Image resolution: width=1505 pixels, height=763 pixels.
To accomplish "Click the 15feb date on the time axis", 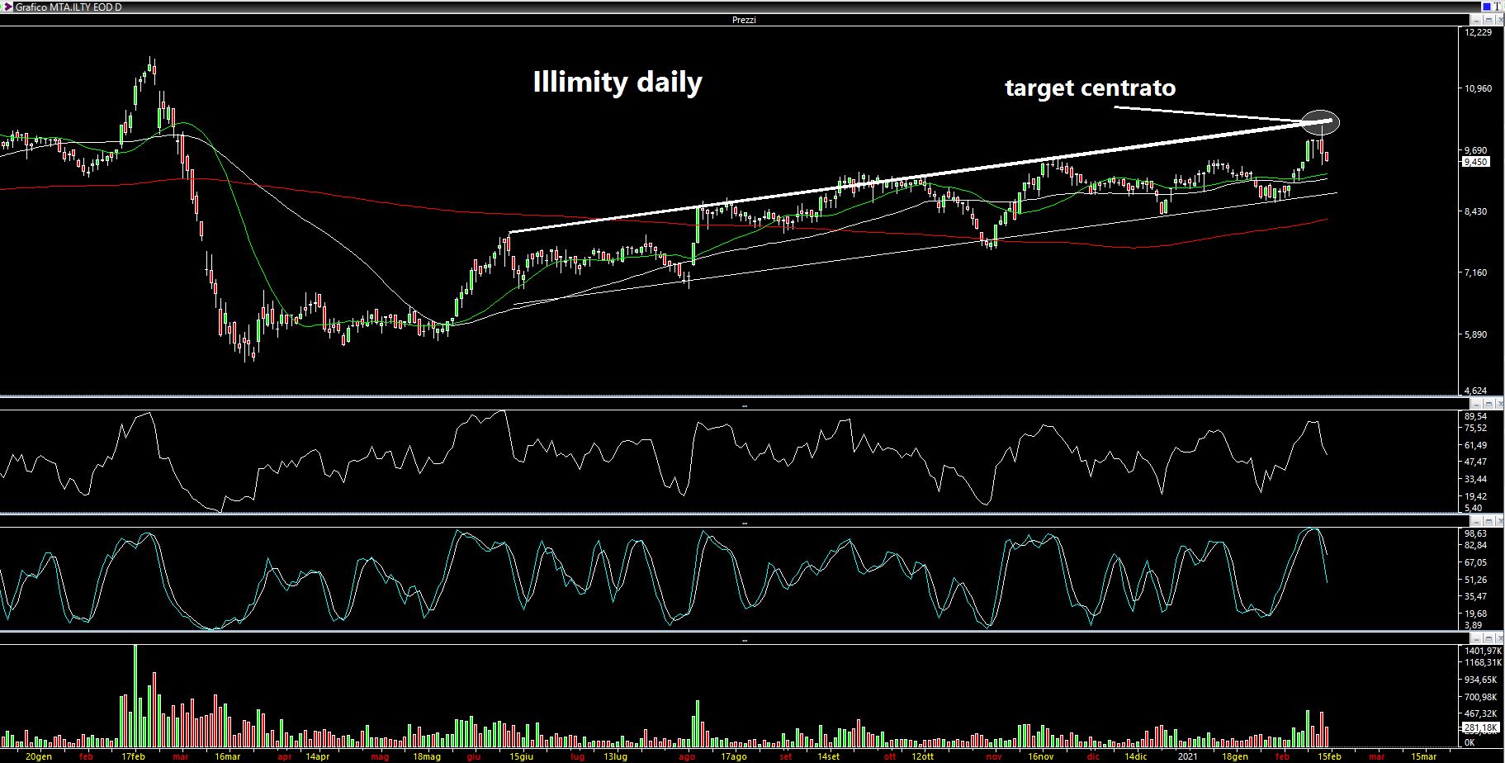I will [1329, 756].
